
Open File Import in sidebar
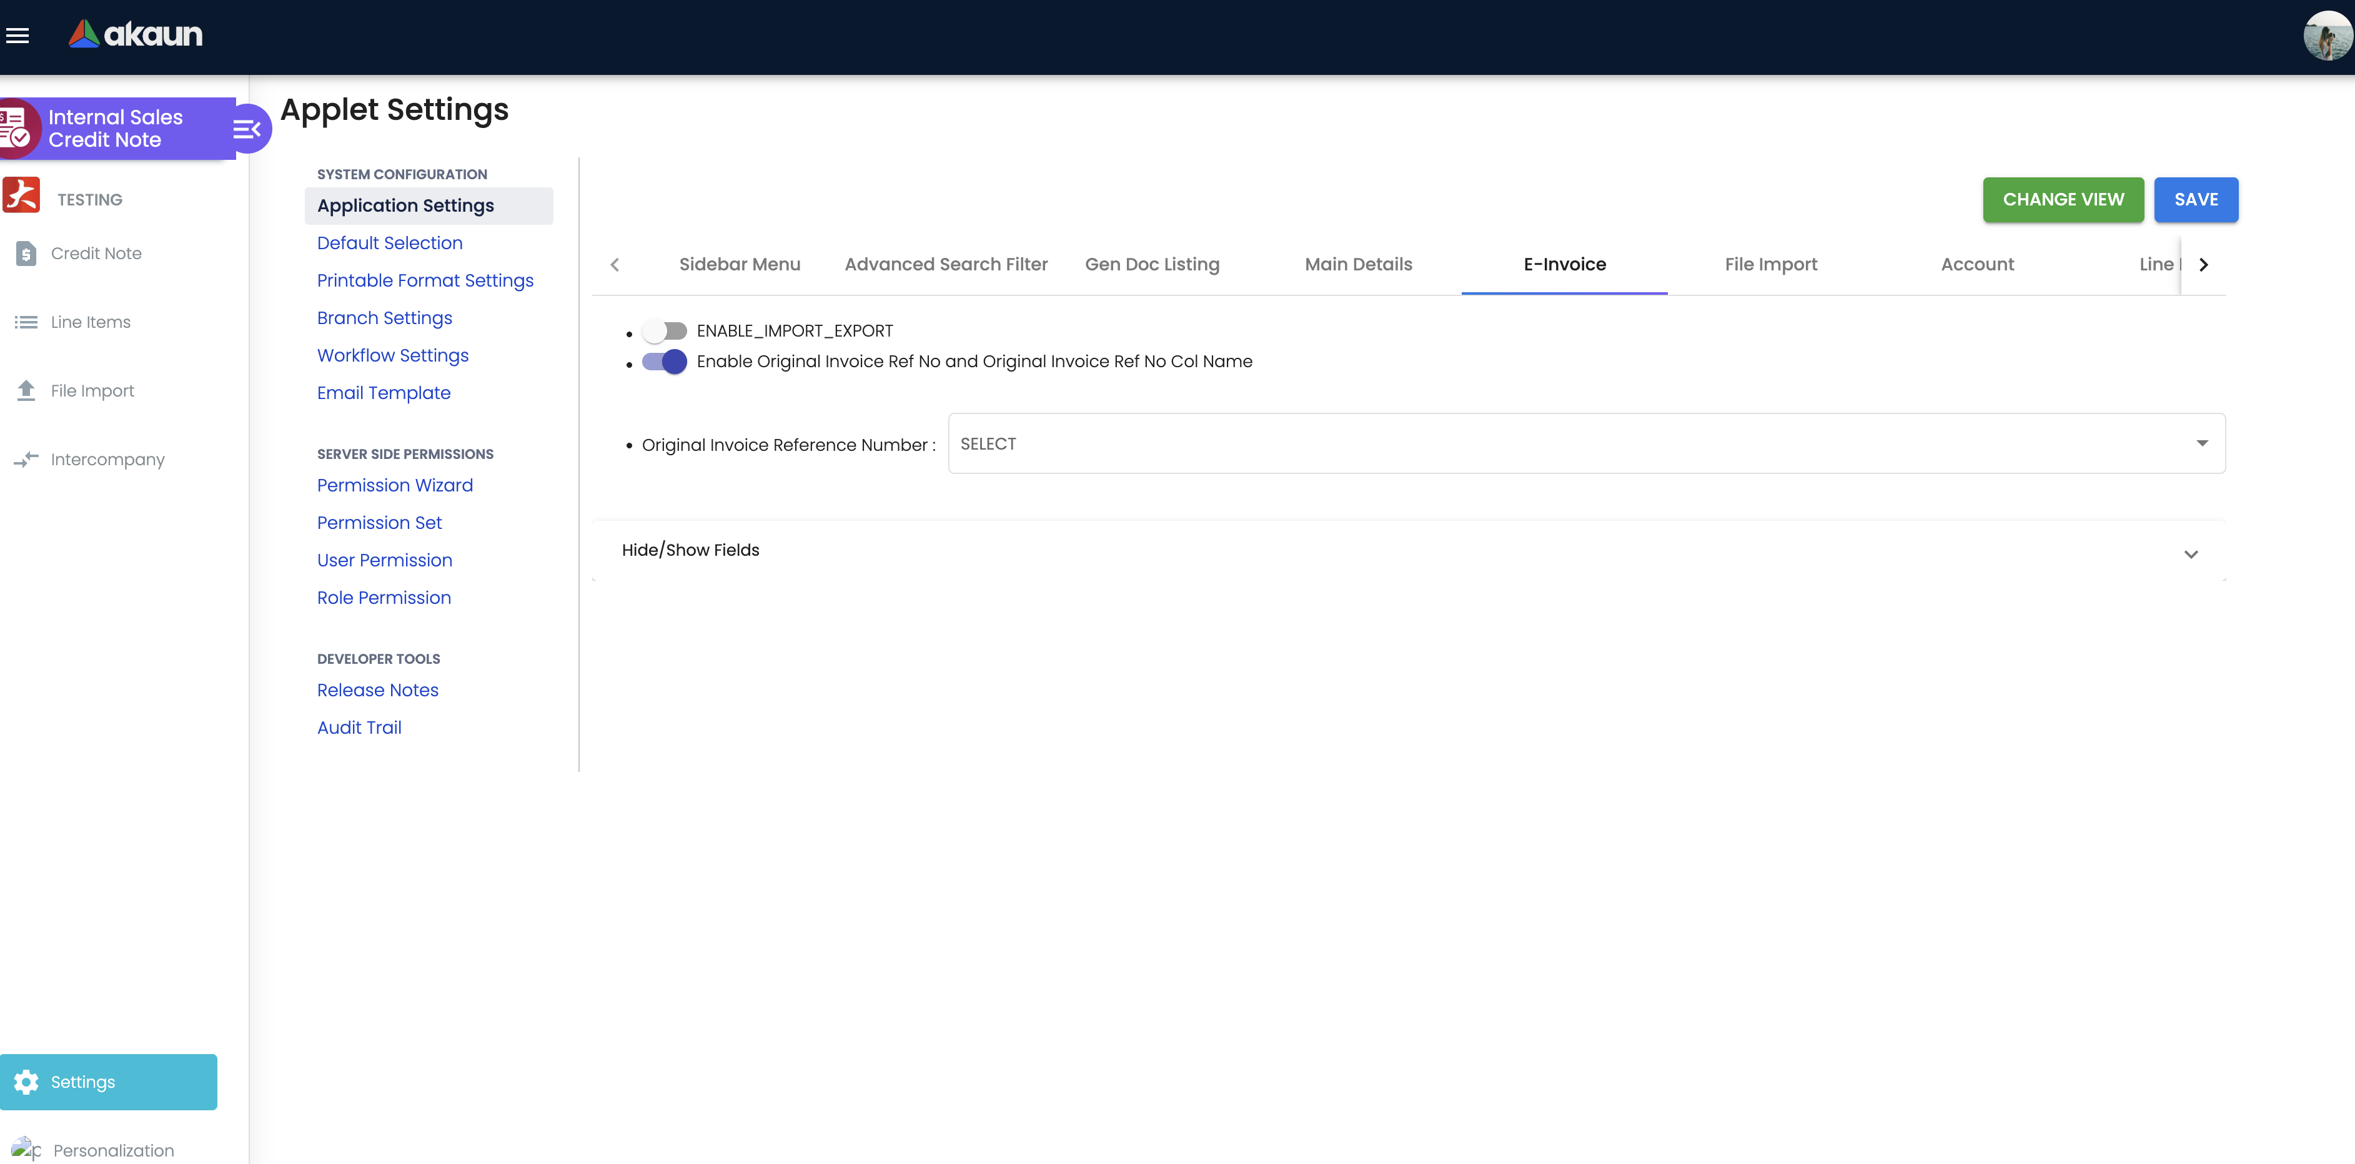[92, 390]
